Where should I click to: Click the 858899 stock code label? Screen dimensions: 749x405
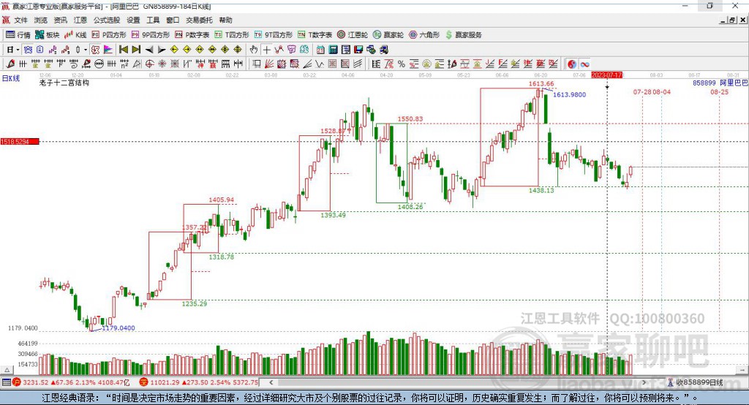[x=704, y=83]
